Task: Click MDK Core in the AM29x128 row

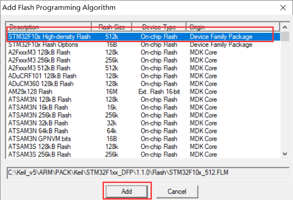Action: [x=203, y=91]
